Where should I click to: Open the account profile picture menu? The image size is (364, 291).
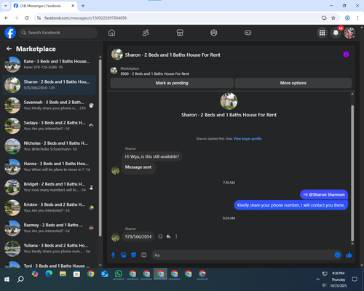[x=349, y=33]
